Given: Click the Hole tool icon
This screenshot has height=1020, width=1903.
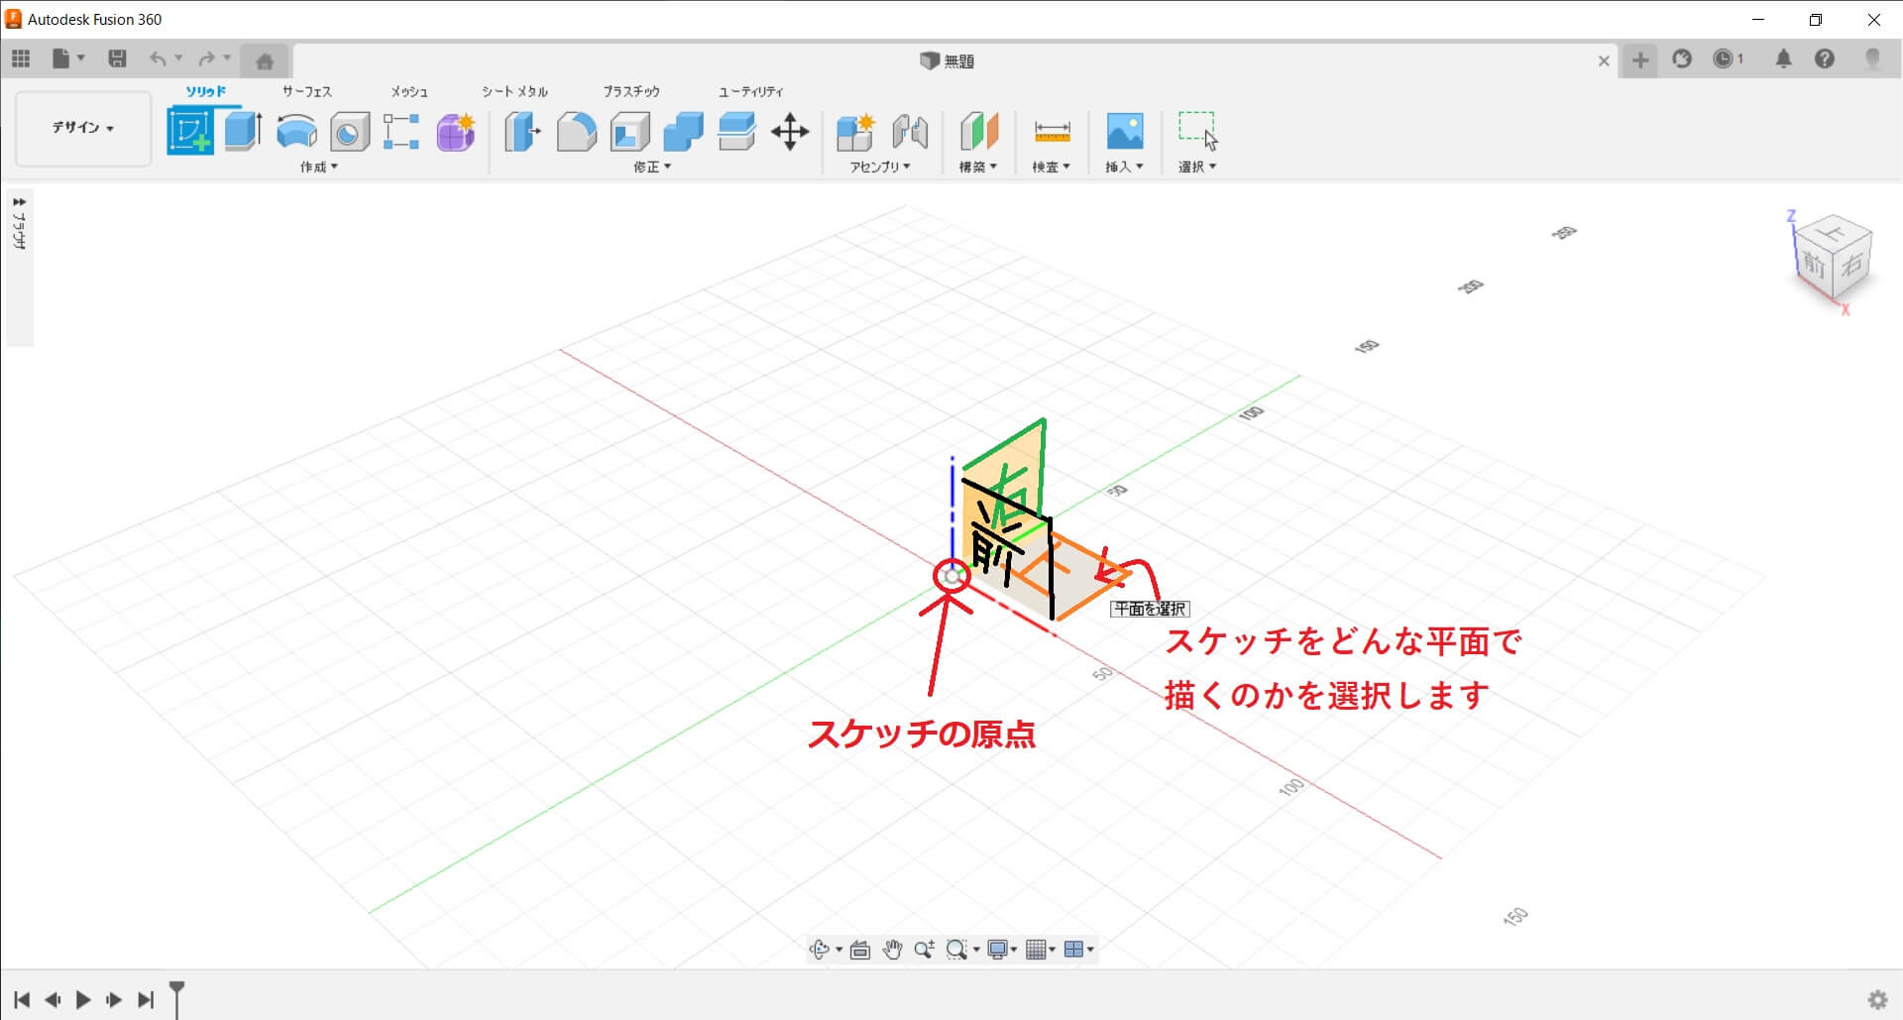Looking at the screenshot, I should pos(349,132).
